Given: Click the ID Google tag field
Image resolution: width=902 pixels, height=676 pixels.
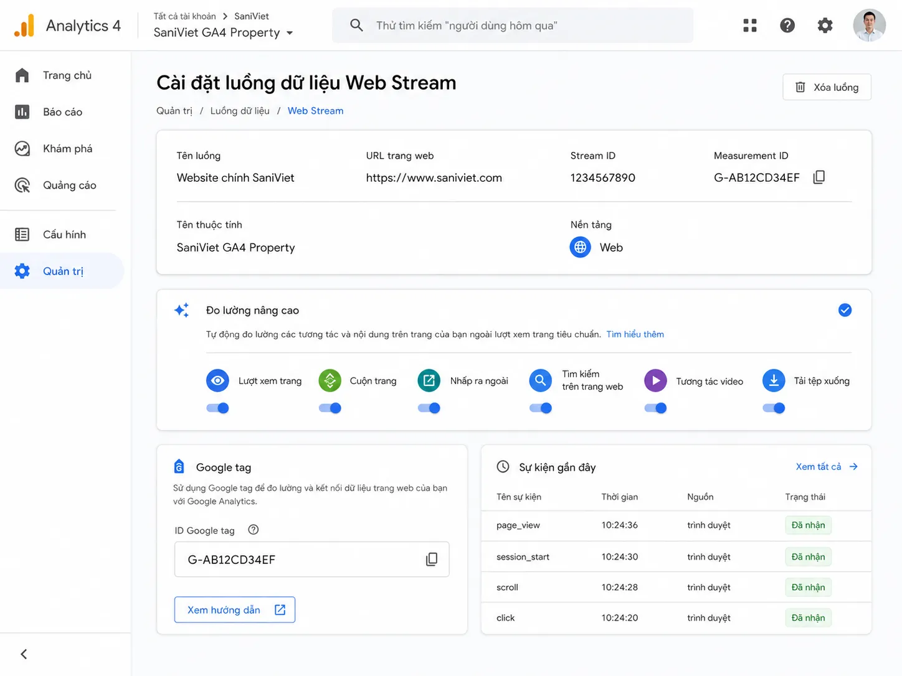Looking at the screenshot, I should pos(311,559).
